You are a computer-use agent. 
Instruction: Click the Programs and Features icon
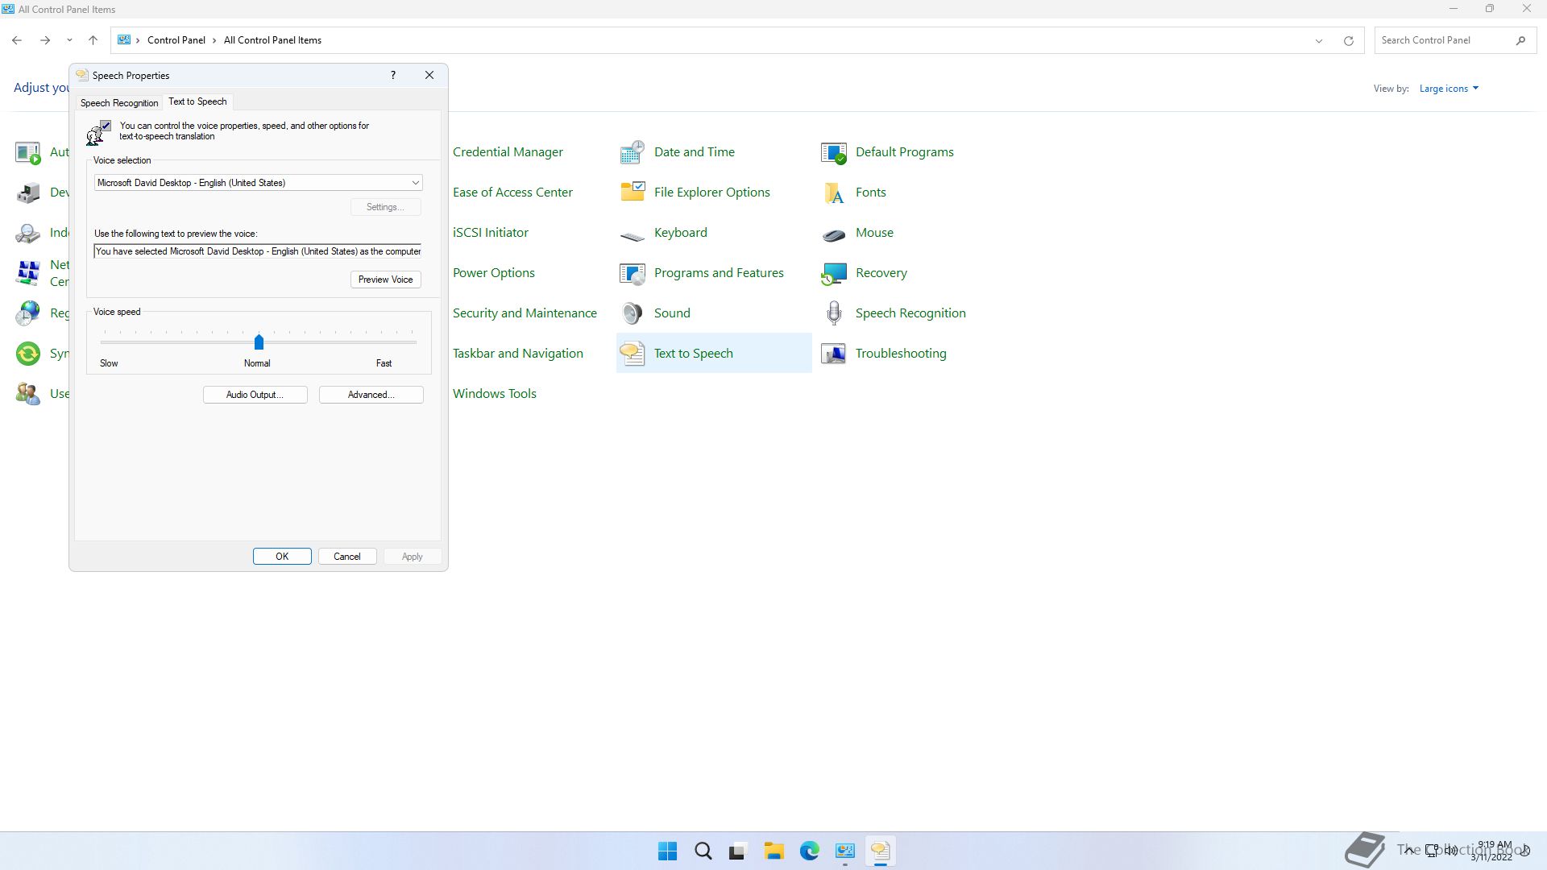[x=632, y=272]
